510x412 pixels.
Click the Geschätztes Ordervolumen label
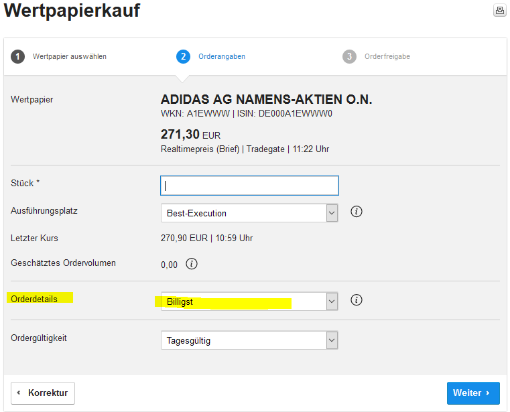tap(64, 263)
